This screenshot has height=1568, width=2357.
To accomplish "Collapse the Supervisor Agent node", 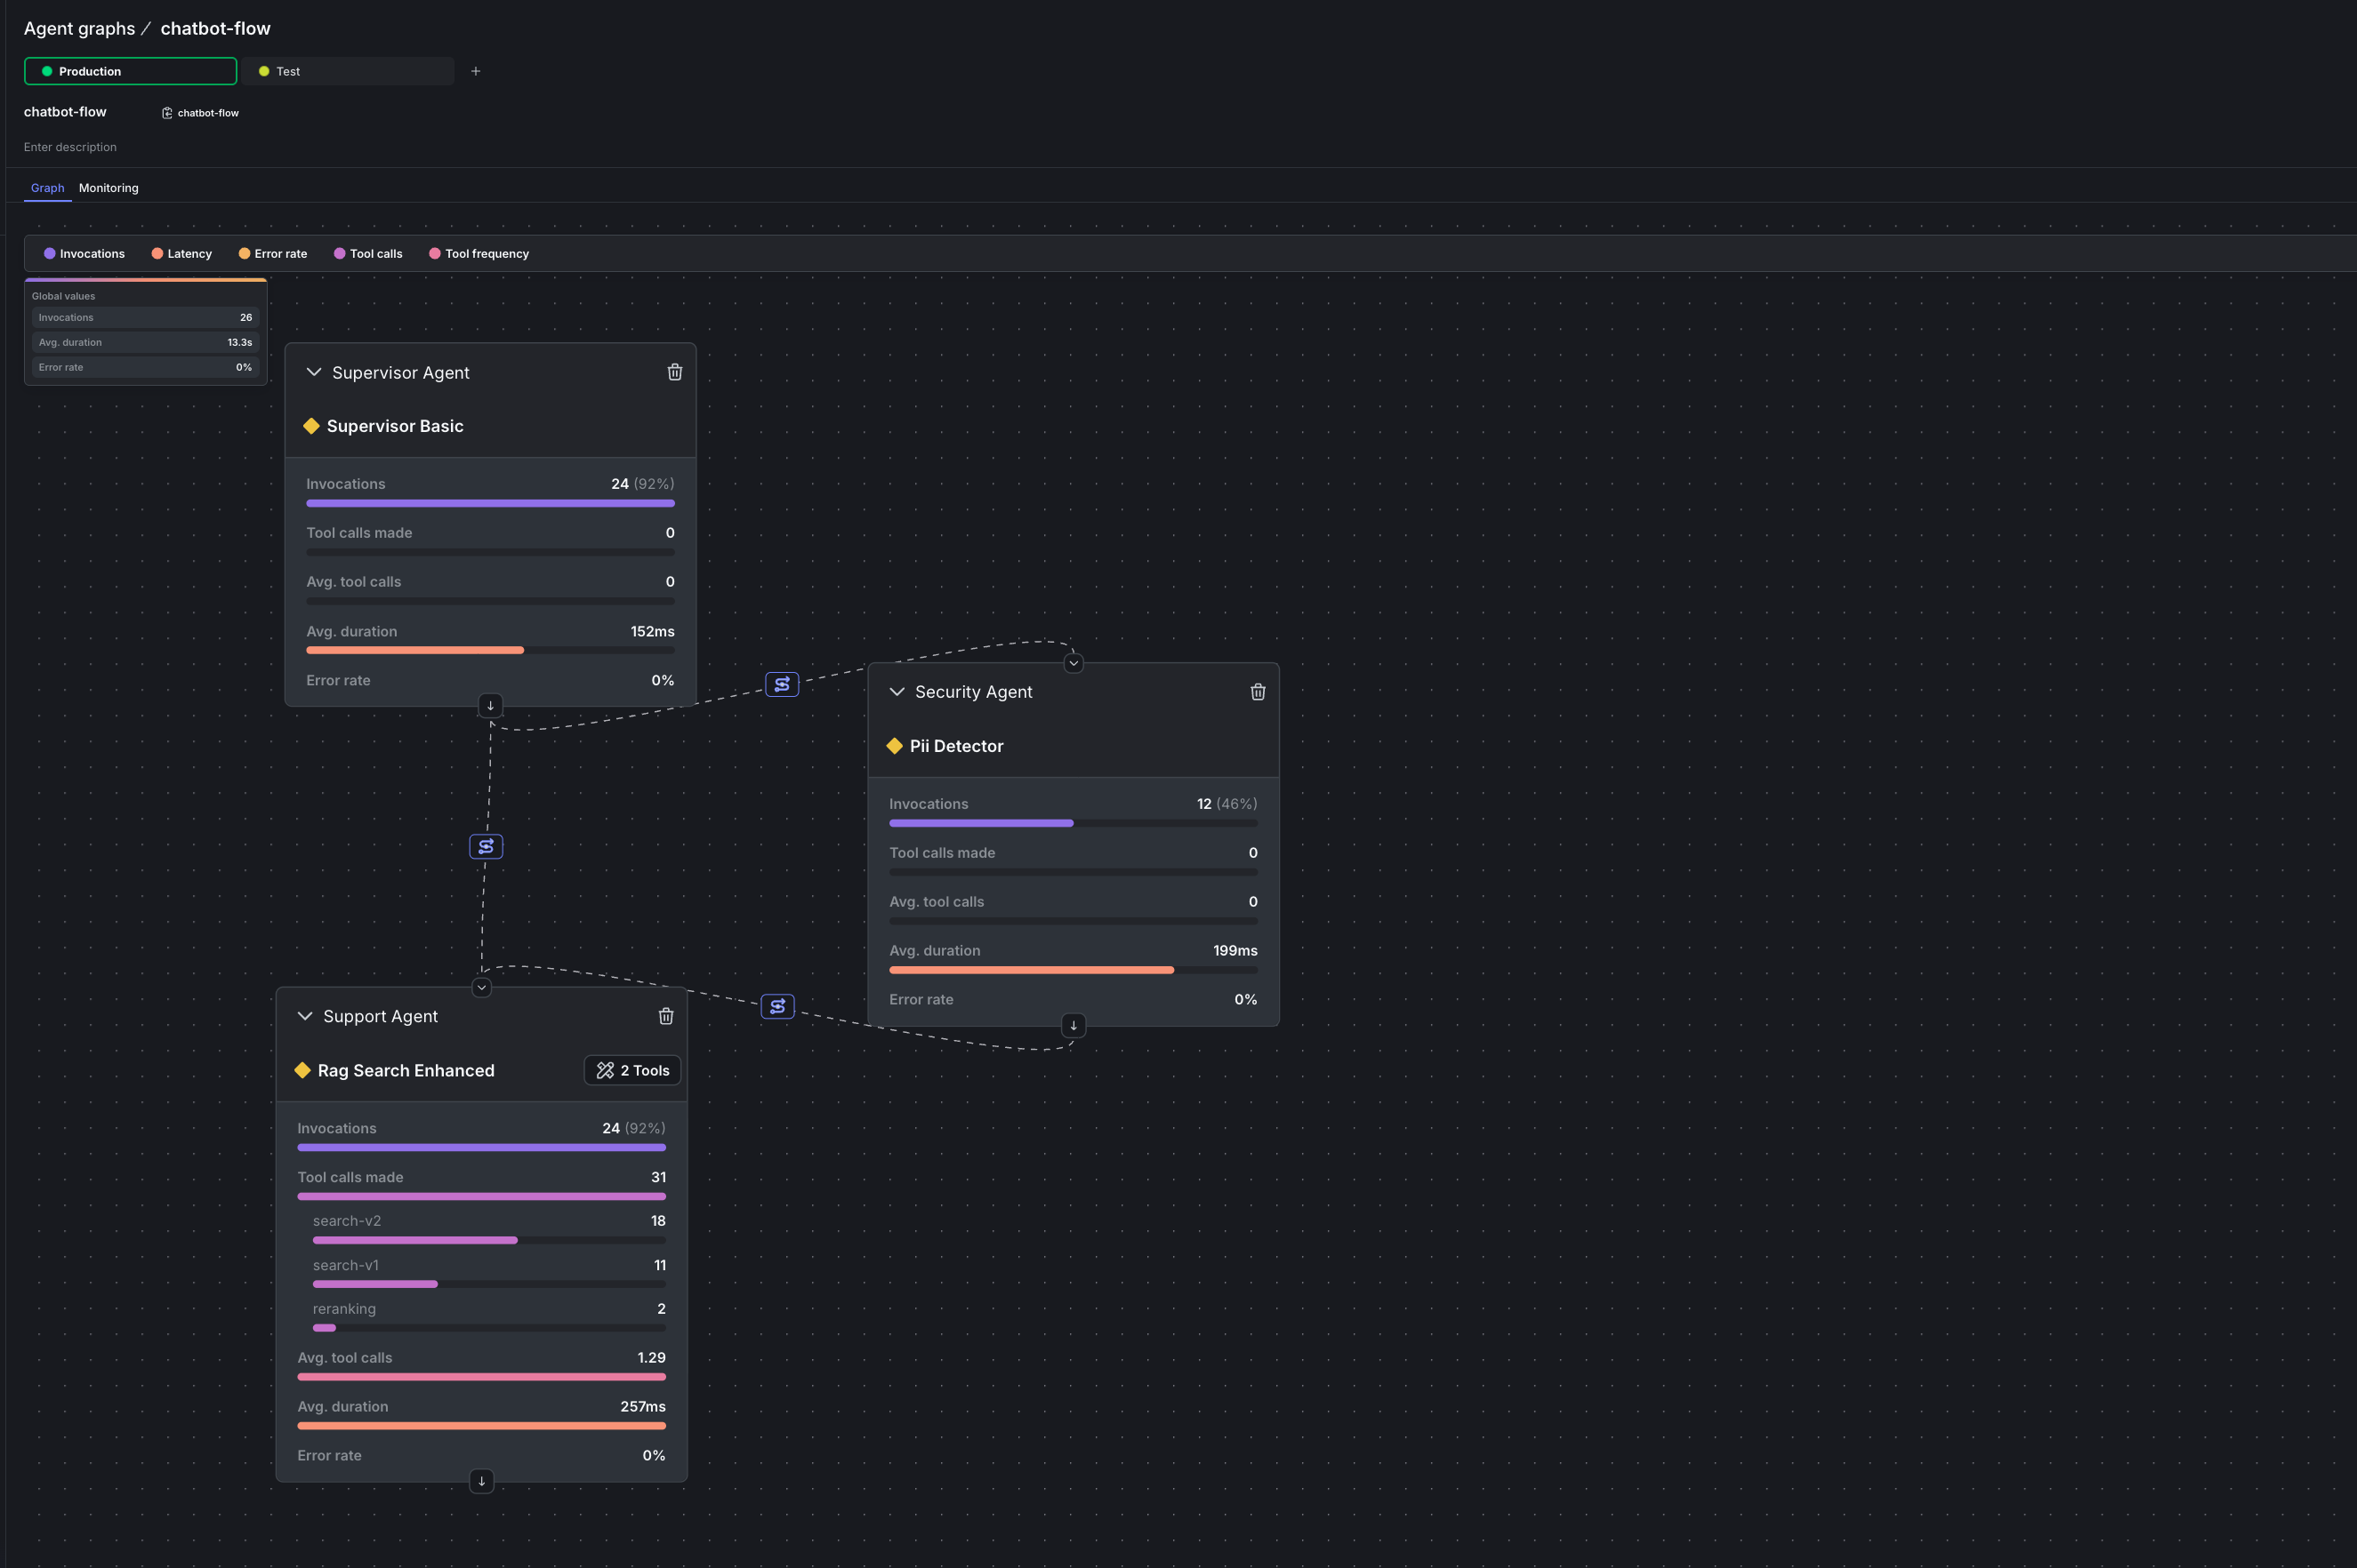I will (314, 371).
